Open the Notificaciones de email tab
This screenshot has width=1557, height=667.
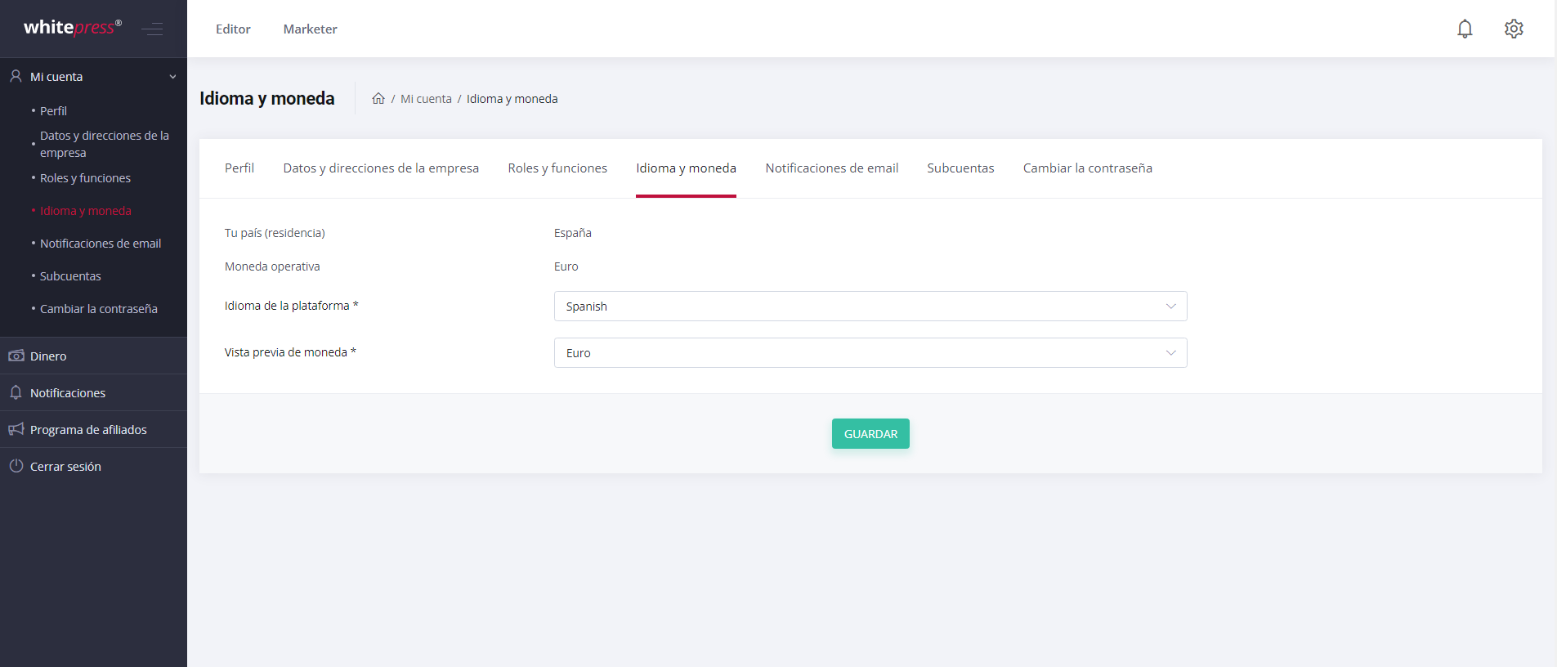[x=831, y=168]
